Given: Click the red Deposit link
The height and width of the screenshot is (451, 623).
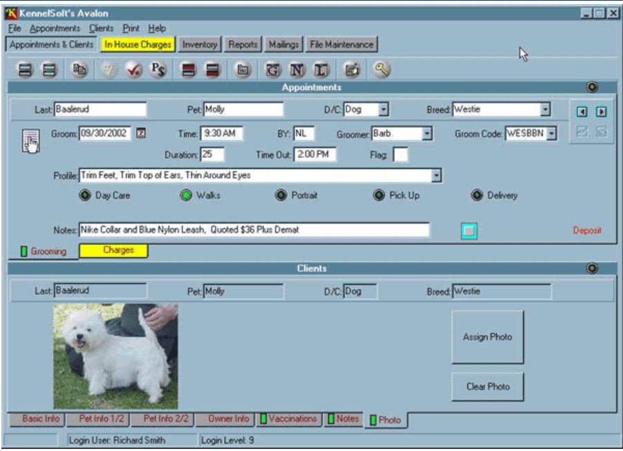Looking at the screenshot, I should pos(587,230).
